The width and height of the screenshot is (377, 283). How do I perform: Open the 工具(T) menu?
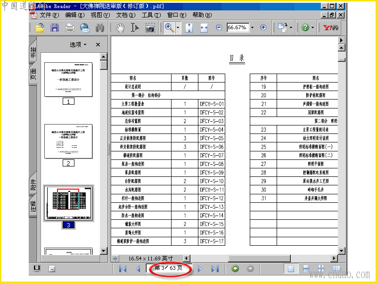point(151,15)
